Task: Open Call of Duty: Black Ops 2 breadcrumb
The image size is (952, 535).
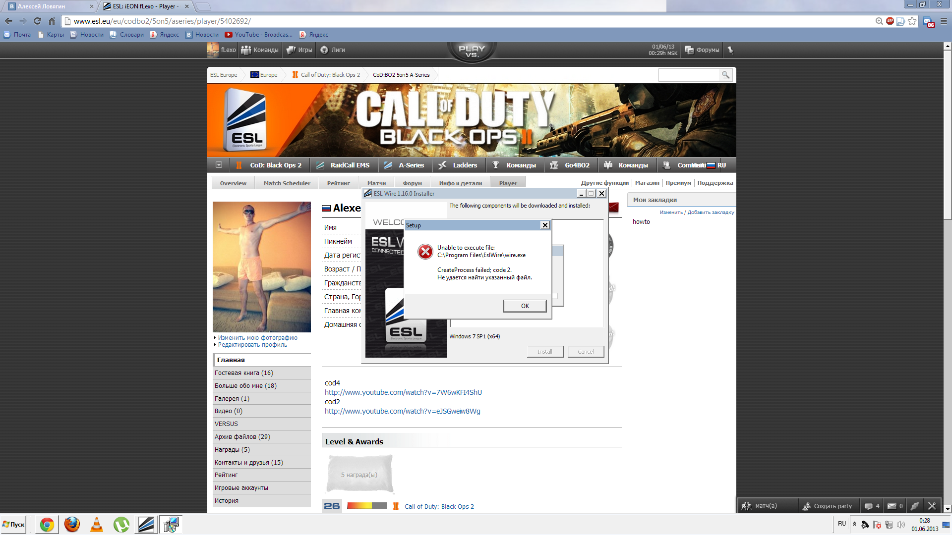Action: [x=326, y=75]
